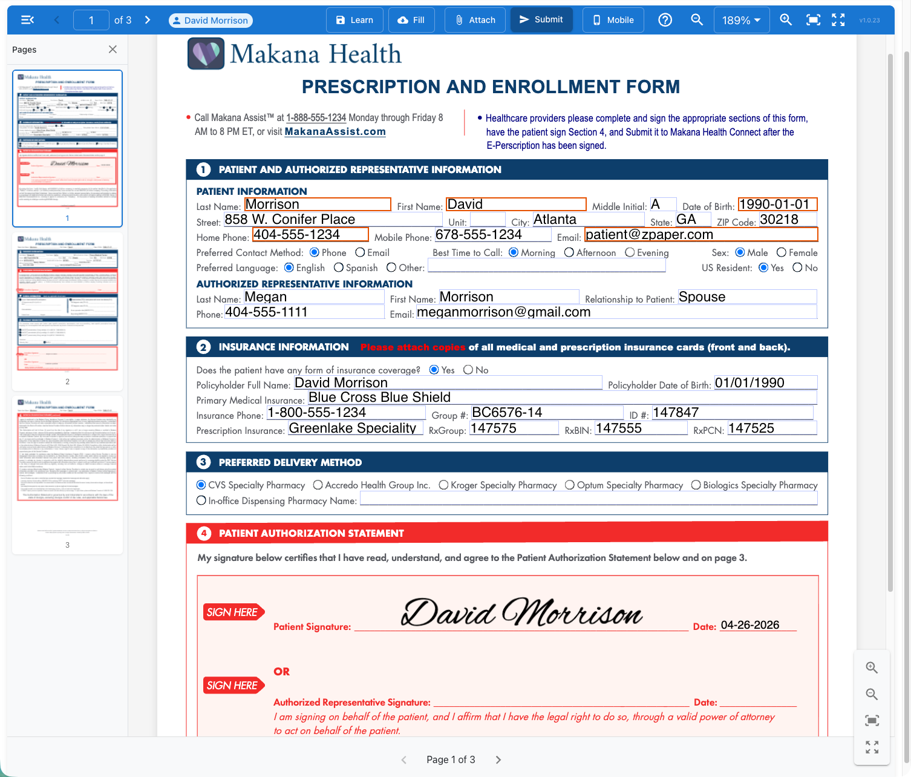This screenshot has height=777, width=911.
Task: Click the Other language text field
Action: point(547,266)
